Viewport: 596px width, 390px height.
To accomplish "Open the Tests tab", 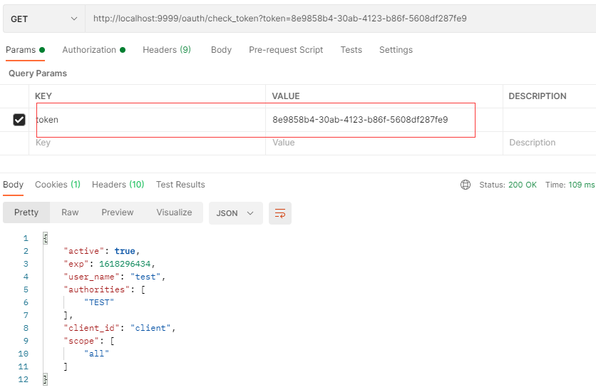I will 351,50.
